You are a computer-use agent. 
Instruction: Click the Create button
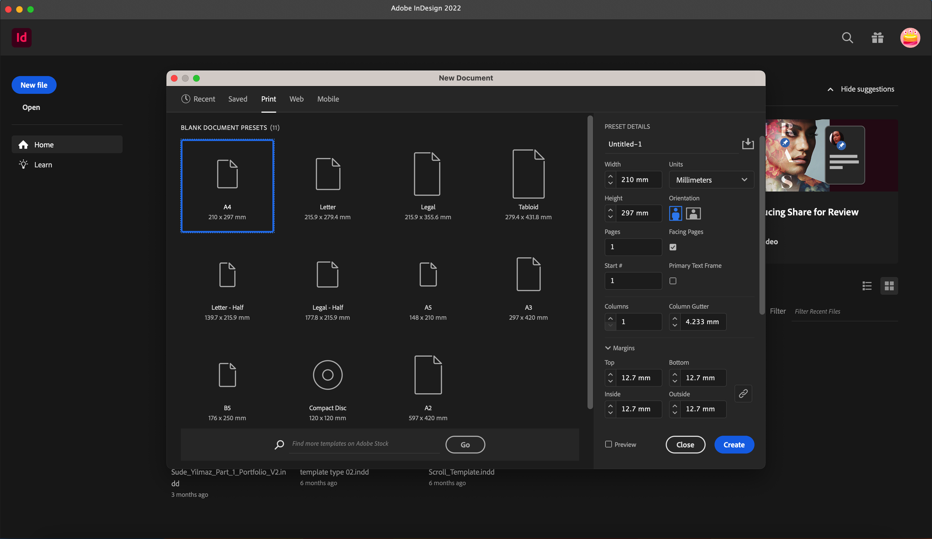[734, 444]
